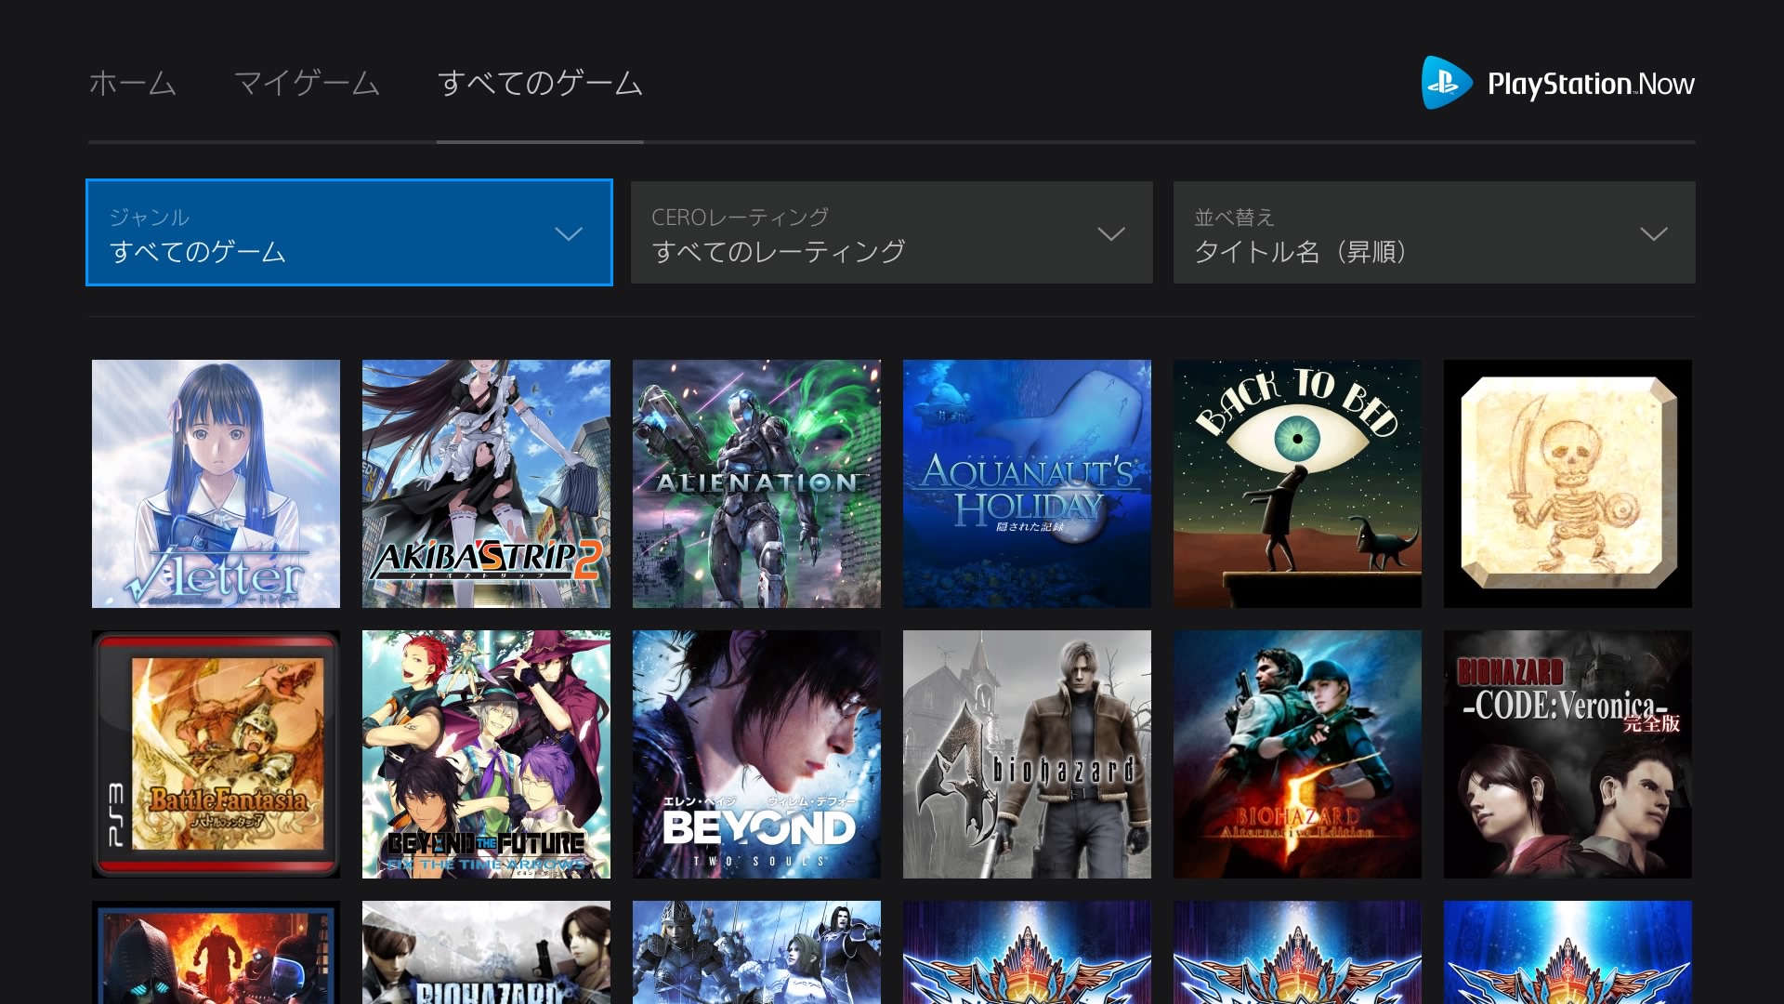This screenshot has width=1784, height=1004.
Task: Open the Beyond Two Souls game tile
Action: coord(756,754)
